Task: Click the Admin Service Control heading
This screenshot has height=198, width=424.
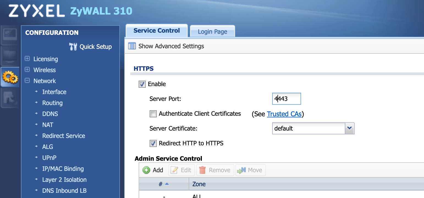Action: point(168,159)
